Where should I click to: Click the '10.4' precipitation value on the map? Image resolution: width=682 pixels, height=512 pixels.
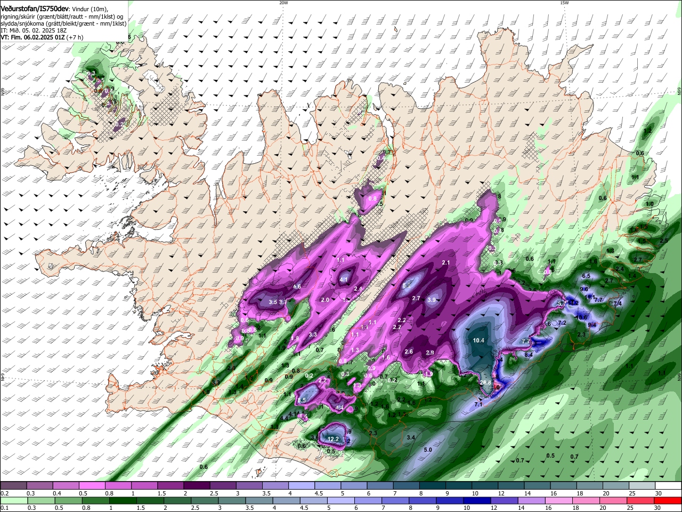(x=478, y=340)
